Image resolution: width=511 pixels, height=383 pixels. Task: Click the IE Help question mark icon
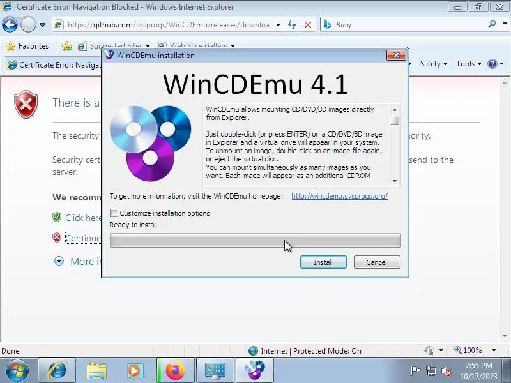coord(492,64)
